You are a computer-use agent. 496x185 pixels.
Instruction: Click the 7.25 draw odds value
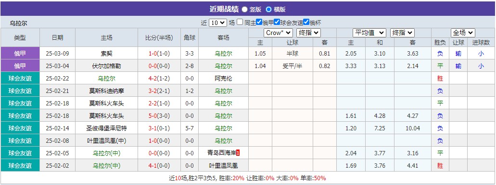(380, 128)
